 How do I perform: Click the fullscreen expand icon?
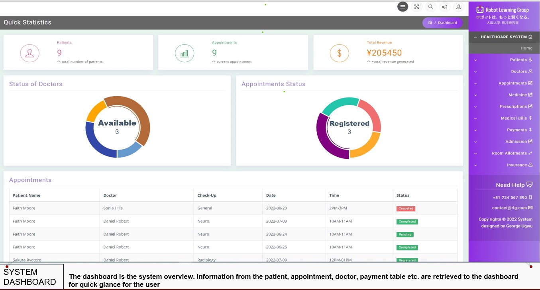point(416,6)
